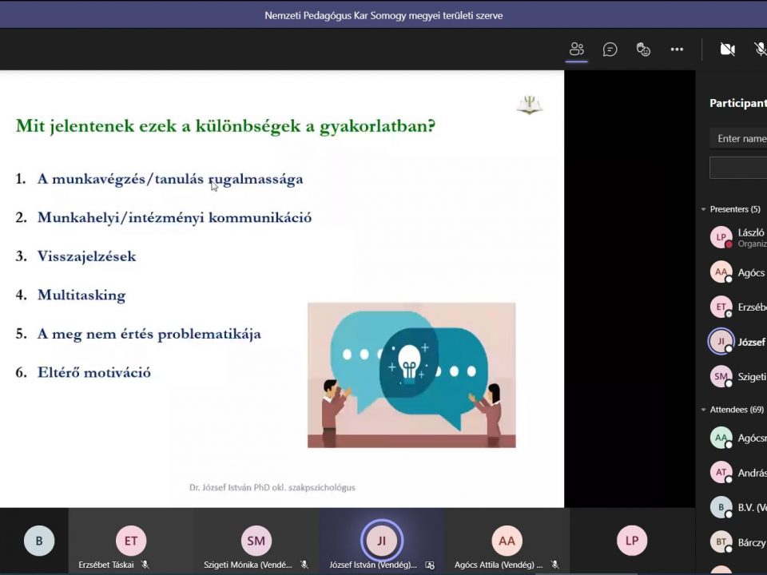Click the JI avatar of József István tile
The image size is (767, 575).
(x=381, y=541)
